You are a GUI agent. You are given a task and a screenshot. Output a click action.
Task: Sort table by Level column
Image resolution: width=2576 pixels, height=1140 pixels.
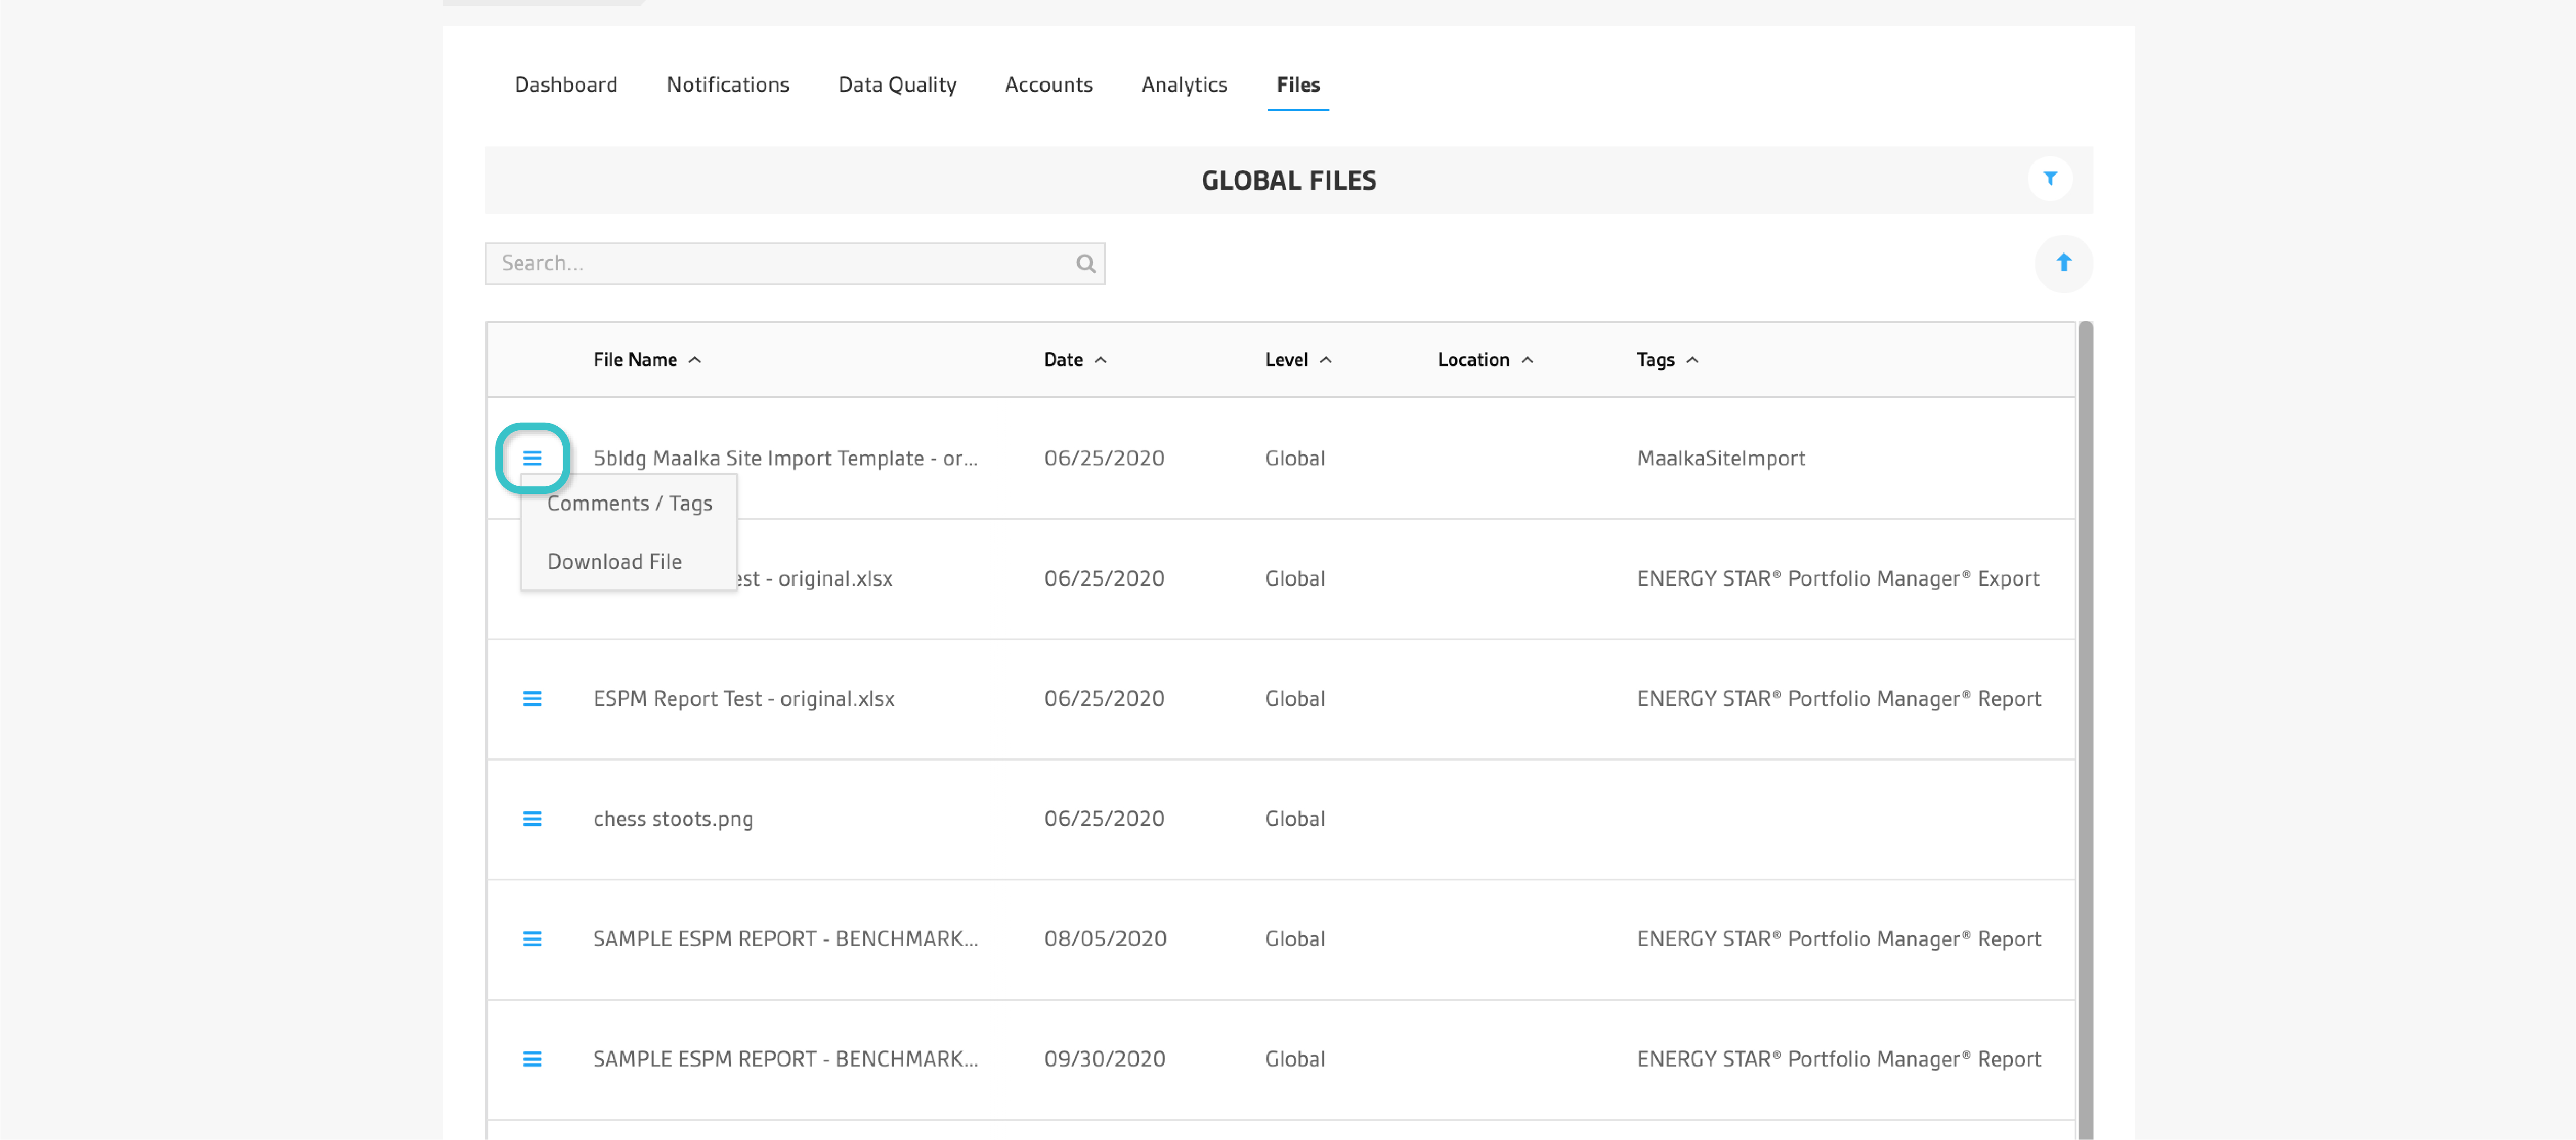click(x=1298, y=360)
